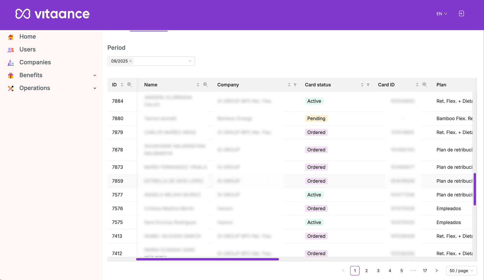The height and width of the screenshot is (280, 484).
Task: Open the Home section in the sidebar
Action: tap(28, 37)
